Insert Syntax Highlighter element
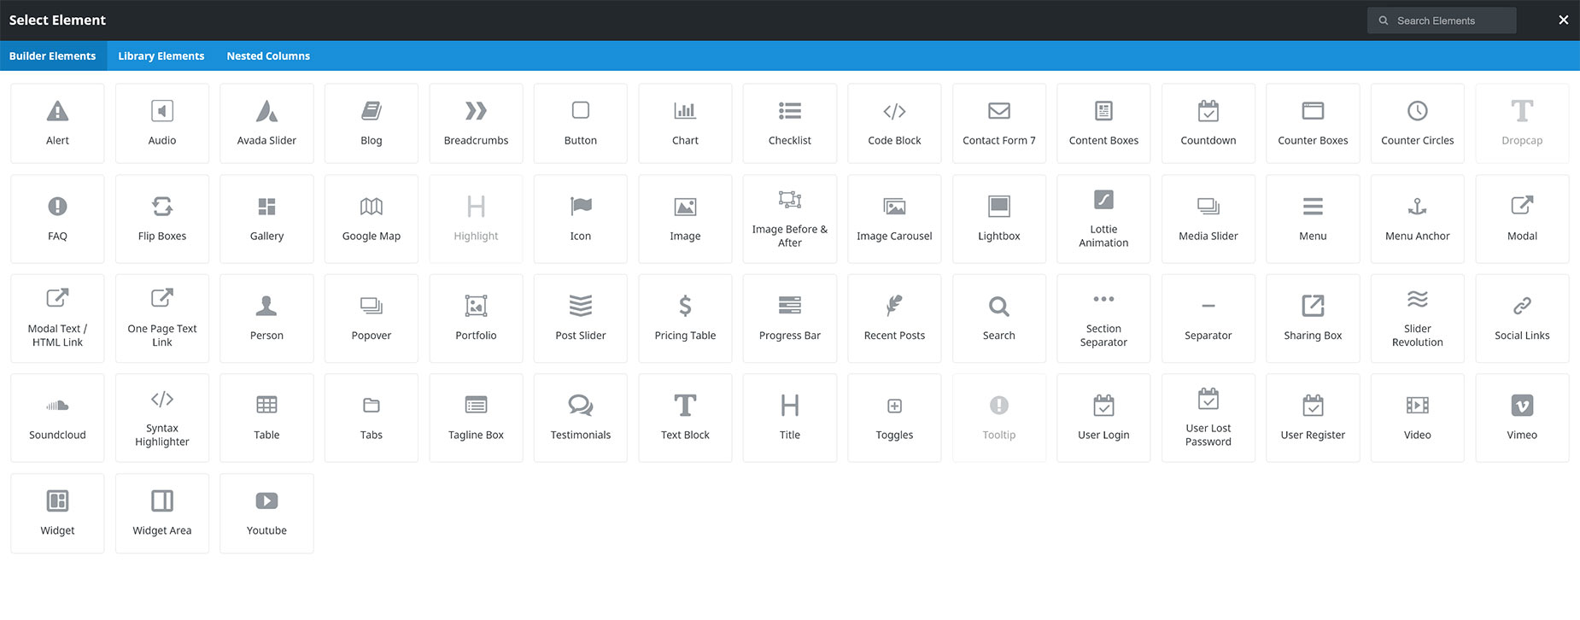 coord(162,418)
